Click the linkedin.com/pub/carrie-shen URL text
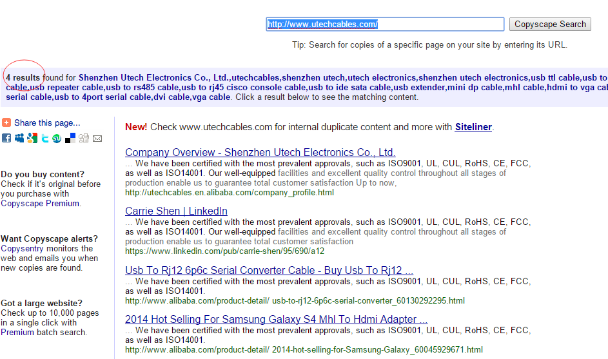The image size is (608, 359). click(224, 251)
